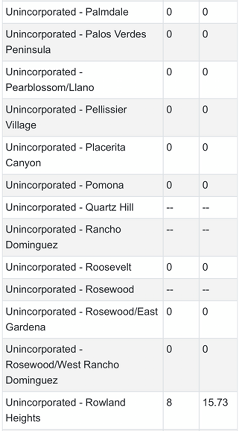Select the Pellissier Village table cell

[66, 117]
